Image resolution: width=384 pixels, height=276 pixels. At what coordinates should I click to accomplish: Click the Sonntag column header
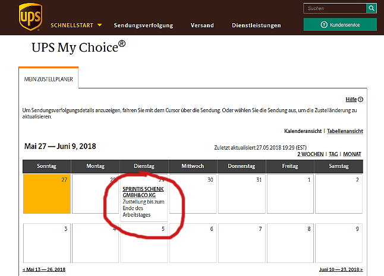click(x=47, y=166)
